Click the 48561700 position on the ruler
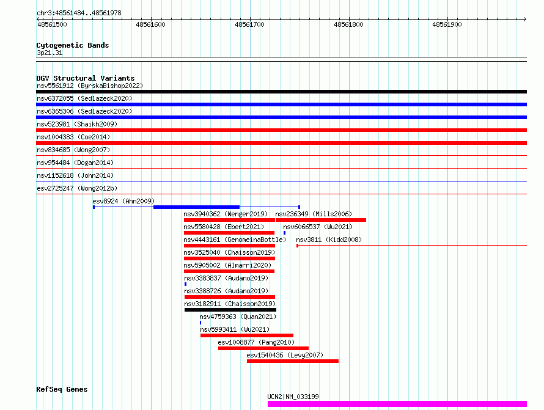The height and width of the screenshot is (410, 544). coord(249,24)
